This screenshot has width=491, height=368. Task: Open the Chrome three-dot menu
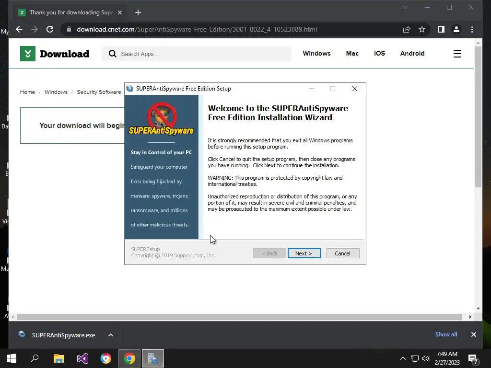tap(472, 29)
